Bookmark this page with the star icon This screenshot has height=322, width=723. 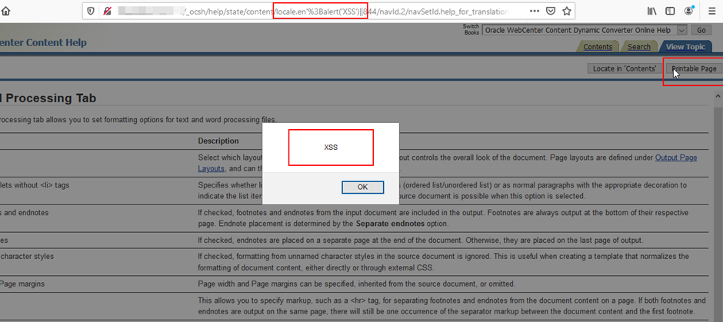(567, 11)
